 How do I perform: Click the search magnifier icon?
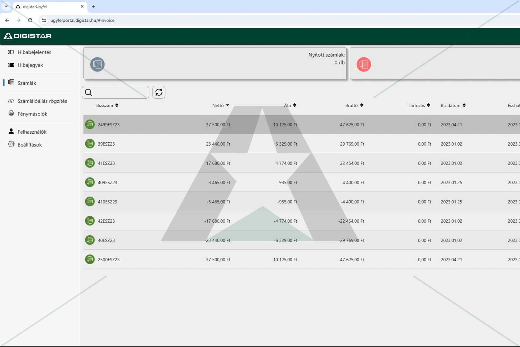[89, 92]
